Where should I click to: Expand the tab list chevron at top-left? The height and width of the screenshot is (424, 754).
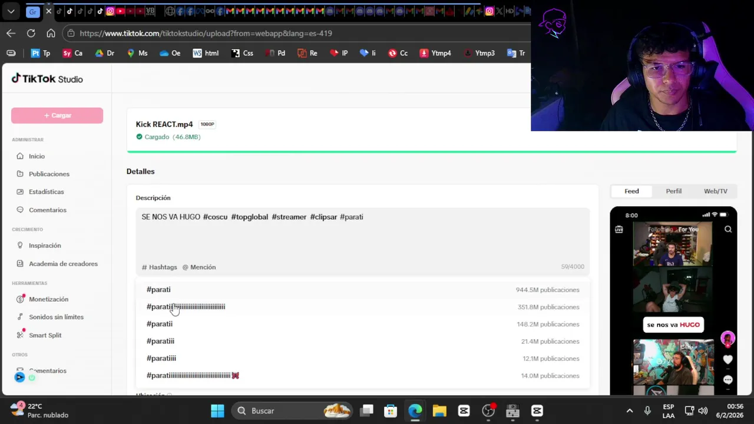(x=11, y=11)
